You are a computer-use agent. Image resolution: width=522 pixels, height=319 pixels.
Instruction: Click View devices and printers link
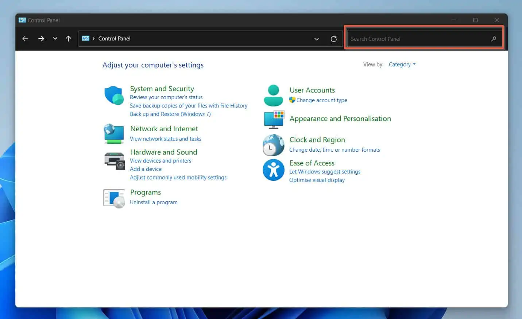click(x=161, y=161)
